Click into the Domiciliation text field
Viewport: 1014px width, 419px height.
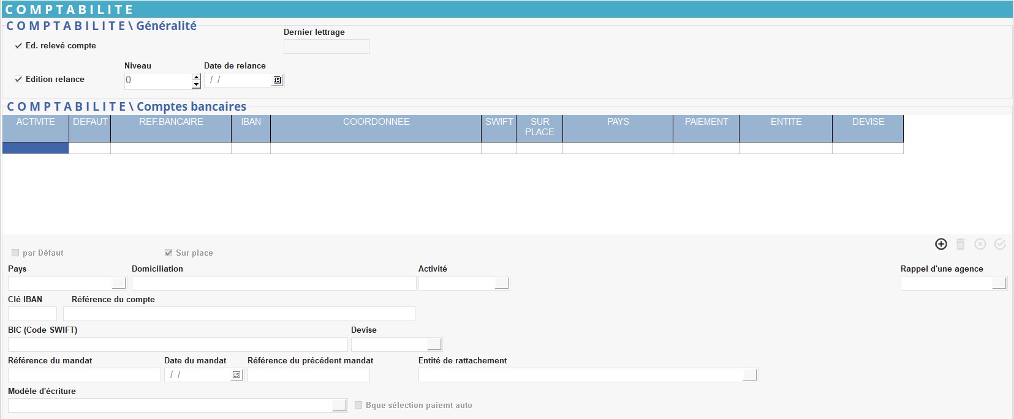(274, 283)
